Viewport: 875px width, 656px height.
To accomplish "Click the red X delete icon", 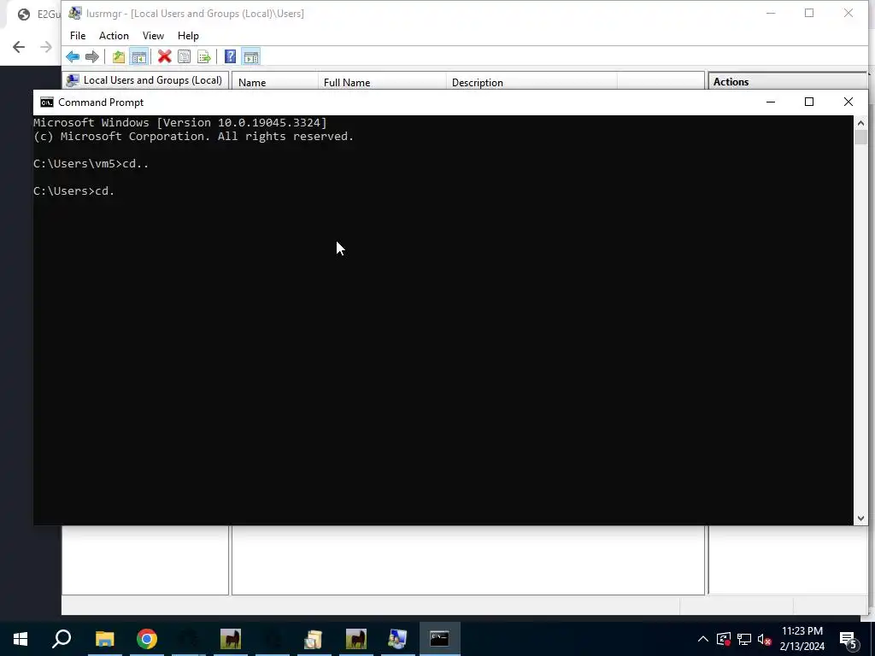I will (x=164, y=56).
